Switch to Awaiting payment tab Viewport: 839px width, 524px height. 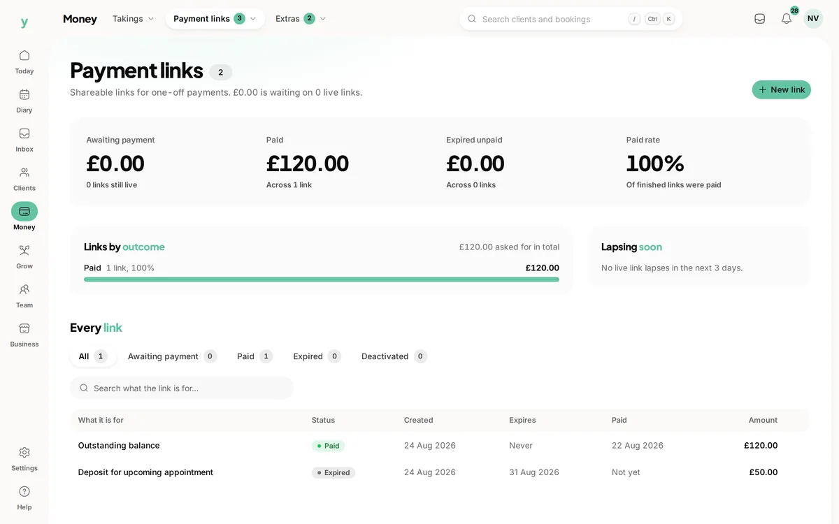coord(172,356)
